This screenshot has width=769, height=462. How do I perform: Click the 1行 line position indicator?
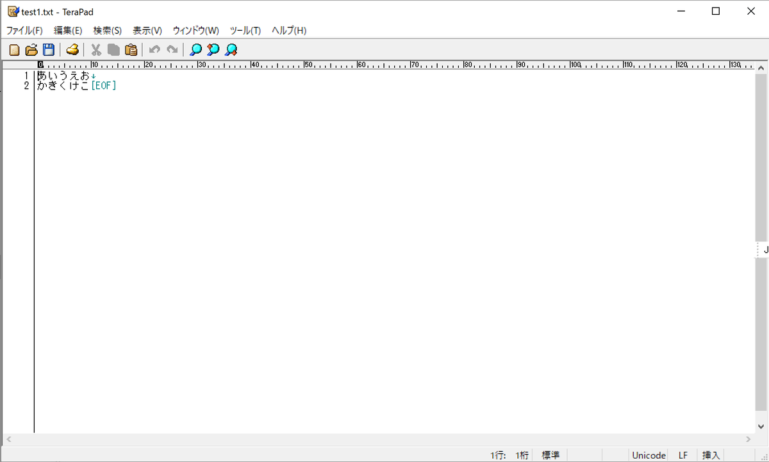click(x=498, y=455)
